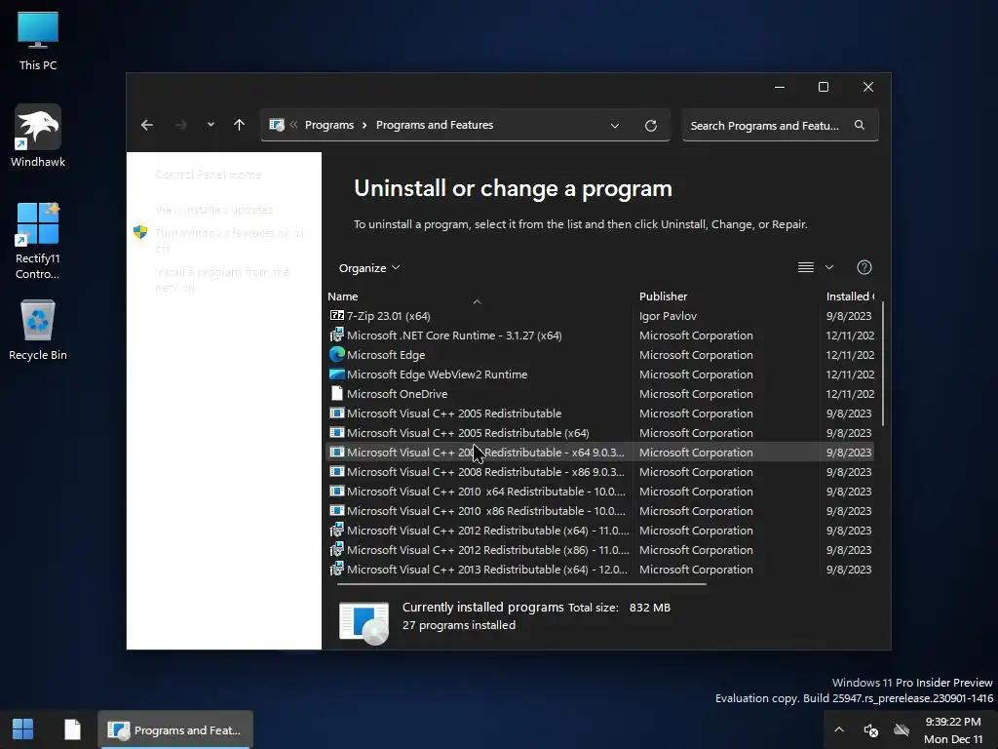Select the Microsoft OneDrive entry
The image size is (998, 749).
pyautogui.click(x=599, y=394)
